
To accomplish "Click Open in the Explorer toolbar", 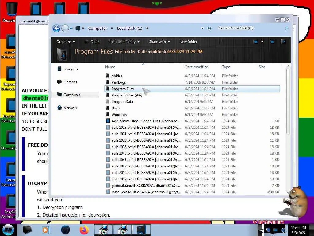I will click(92, 42).
